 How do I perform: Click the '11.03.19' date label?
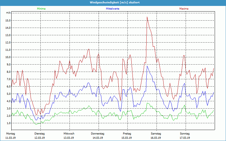tap(10, 138)
